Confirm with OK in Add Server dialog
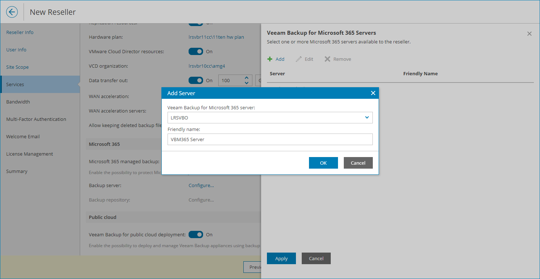Image resolution: width=540 pixels, height=279 pixels. pos(323,163)
